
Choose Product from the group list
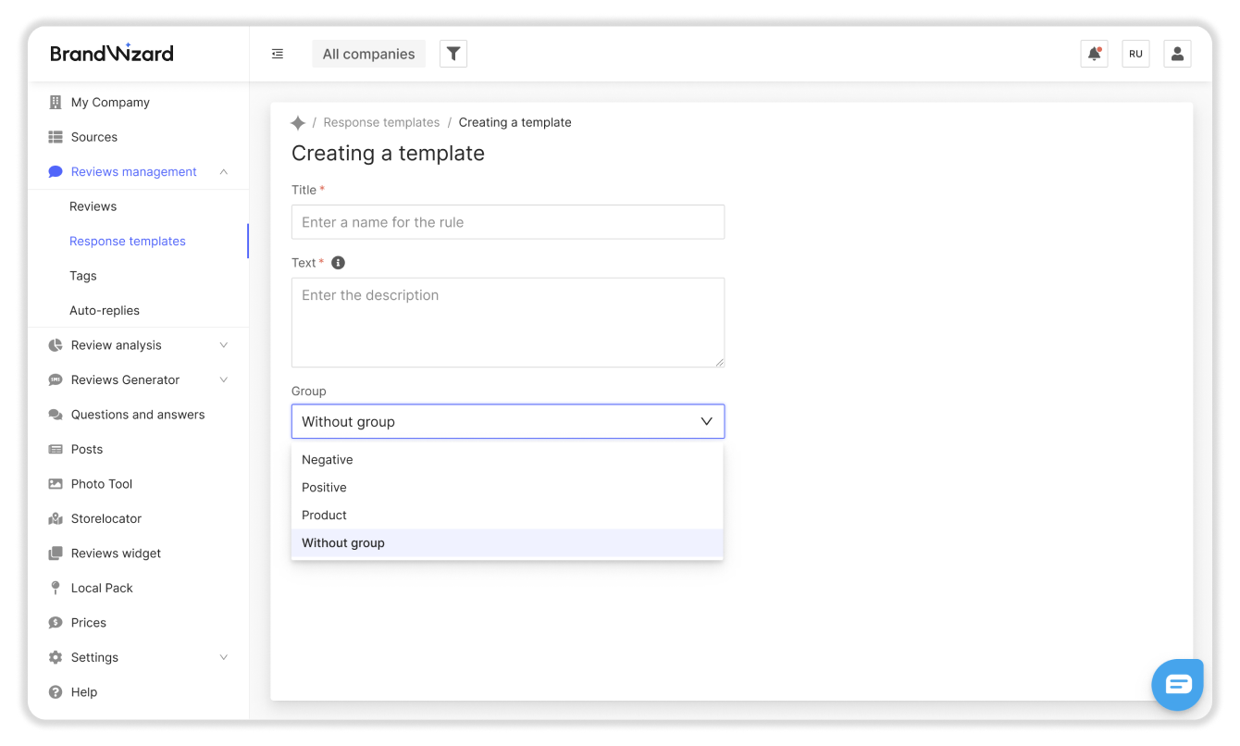(x=325, y=515)
